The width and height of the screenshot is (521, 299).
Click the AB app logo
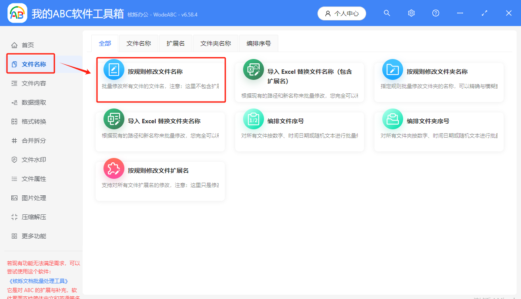point(17,13)
